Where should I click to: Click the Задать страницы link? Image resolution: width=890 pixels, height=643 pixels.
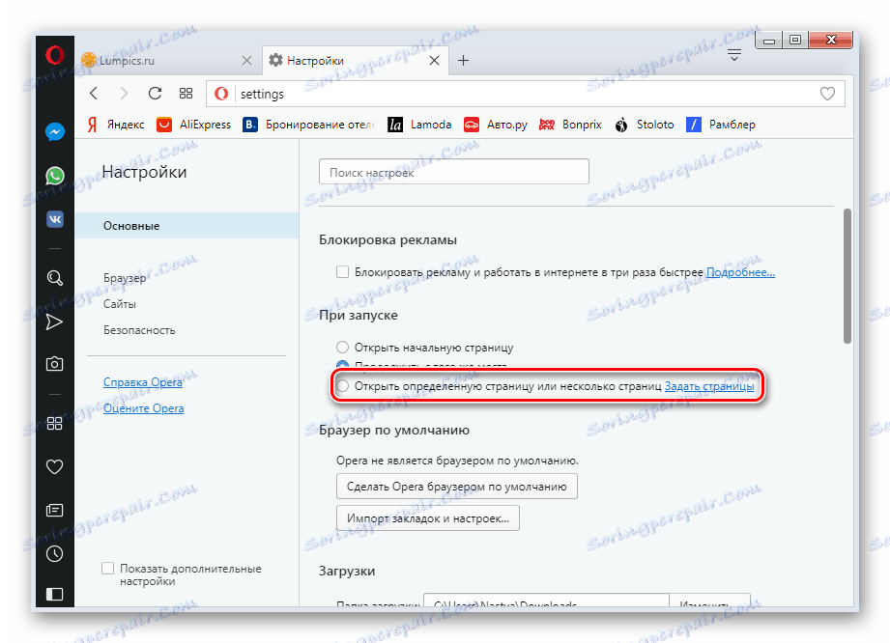709,386
